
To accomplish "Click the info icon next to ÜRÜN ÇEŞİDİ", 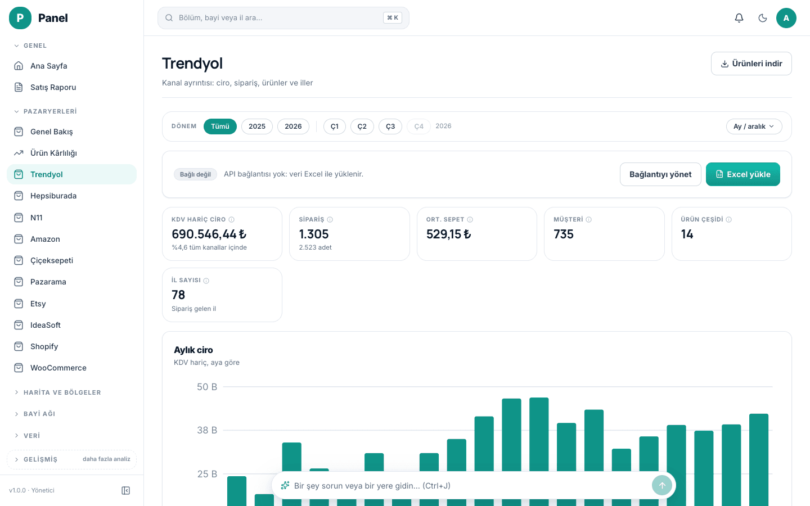I will coord(729,220).
